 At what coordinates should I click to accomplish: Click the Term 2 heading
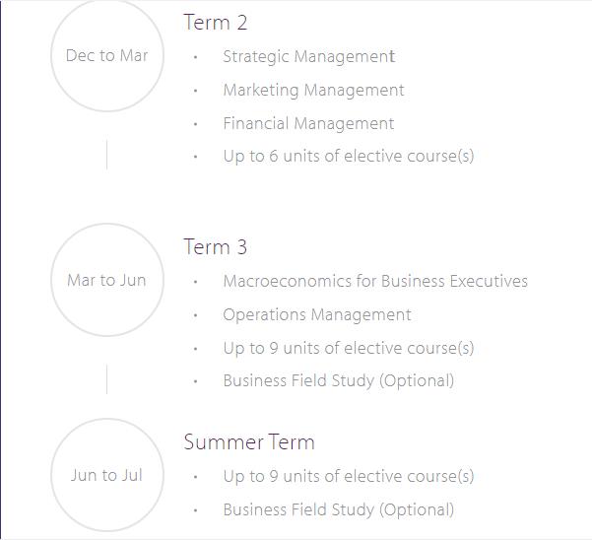(215, 23)
